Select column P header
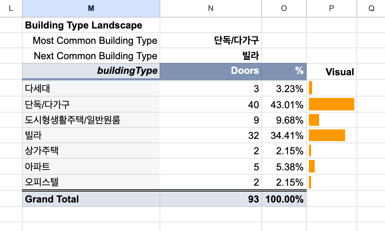Image resolution: width=385 pixels, height=231 pixels. pos(332,8)
